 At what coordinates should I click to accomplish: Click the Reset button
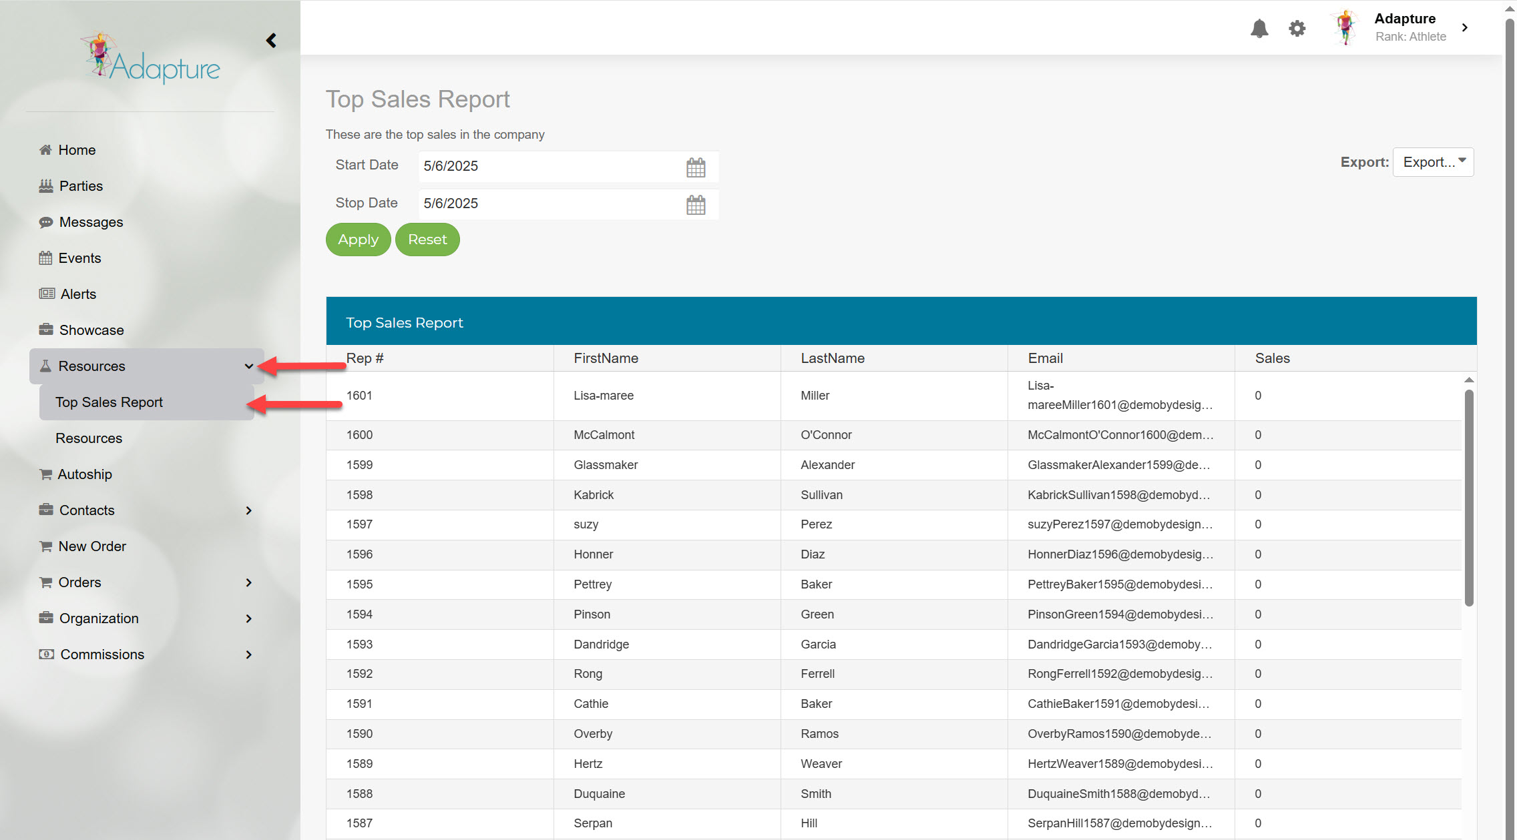(427, 239)
